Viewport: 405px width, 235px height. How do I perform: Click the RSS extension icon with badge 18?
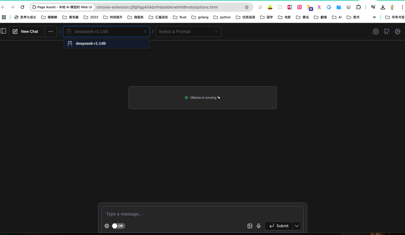click(310, 8)
